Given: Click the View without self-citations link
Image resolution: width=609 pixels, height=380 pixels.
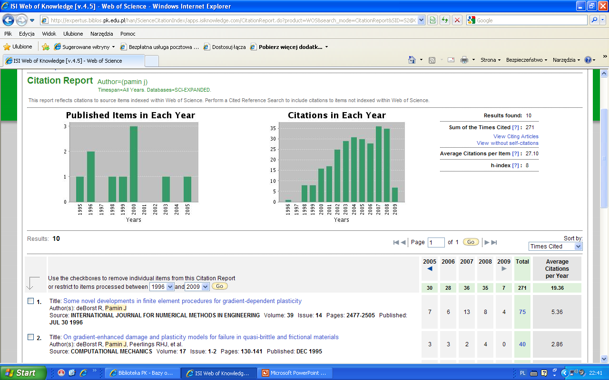Looking at the screenshot, I should pyautogui.click(x=508, y=143).
